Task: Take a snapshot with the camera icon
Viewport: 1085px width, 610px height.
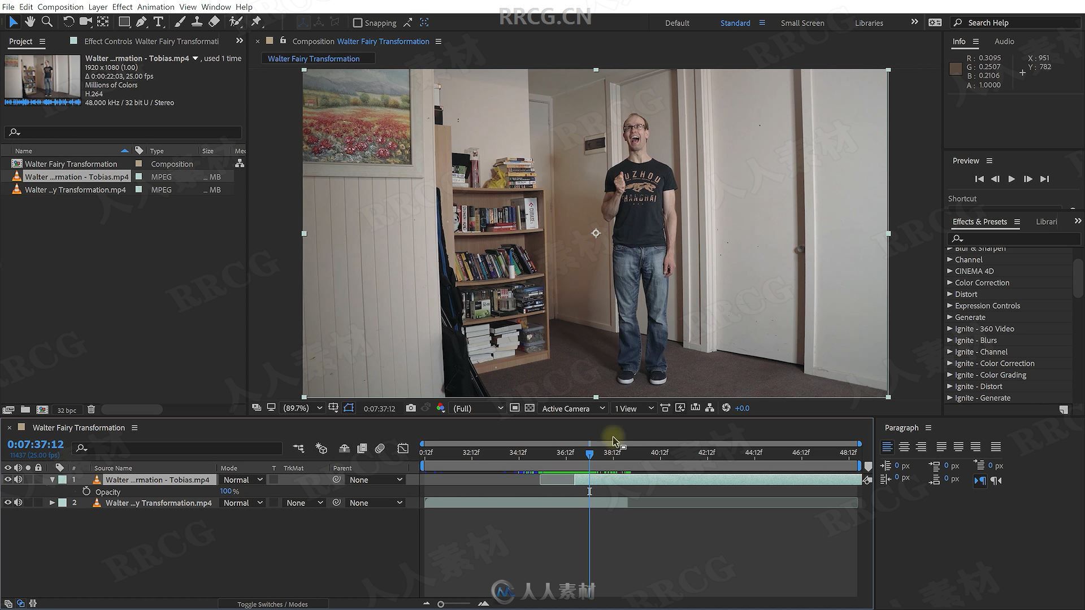Action: click(411, 408)
